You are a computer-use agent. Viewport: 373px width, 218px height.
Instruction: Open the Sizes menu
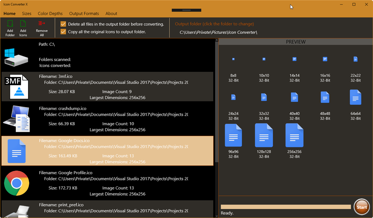(x=27, y=13)
